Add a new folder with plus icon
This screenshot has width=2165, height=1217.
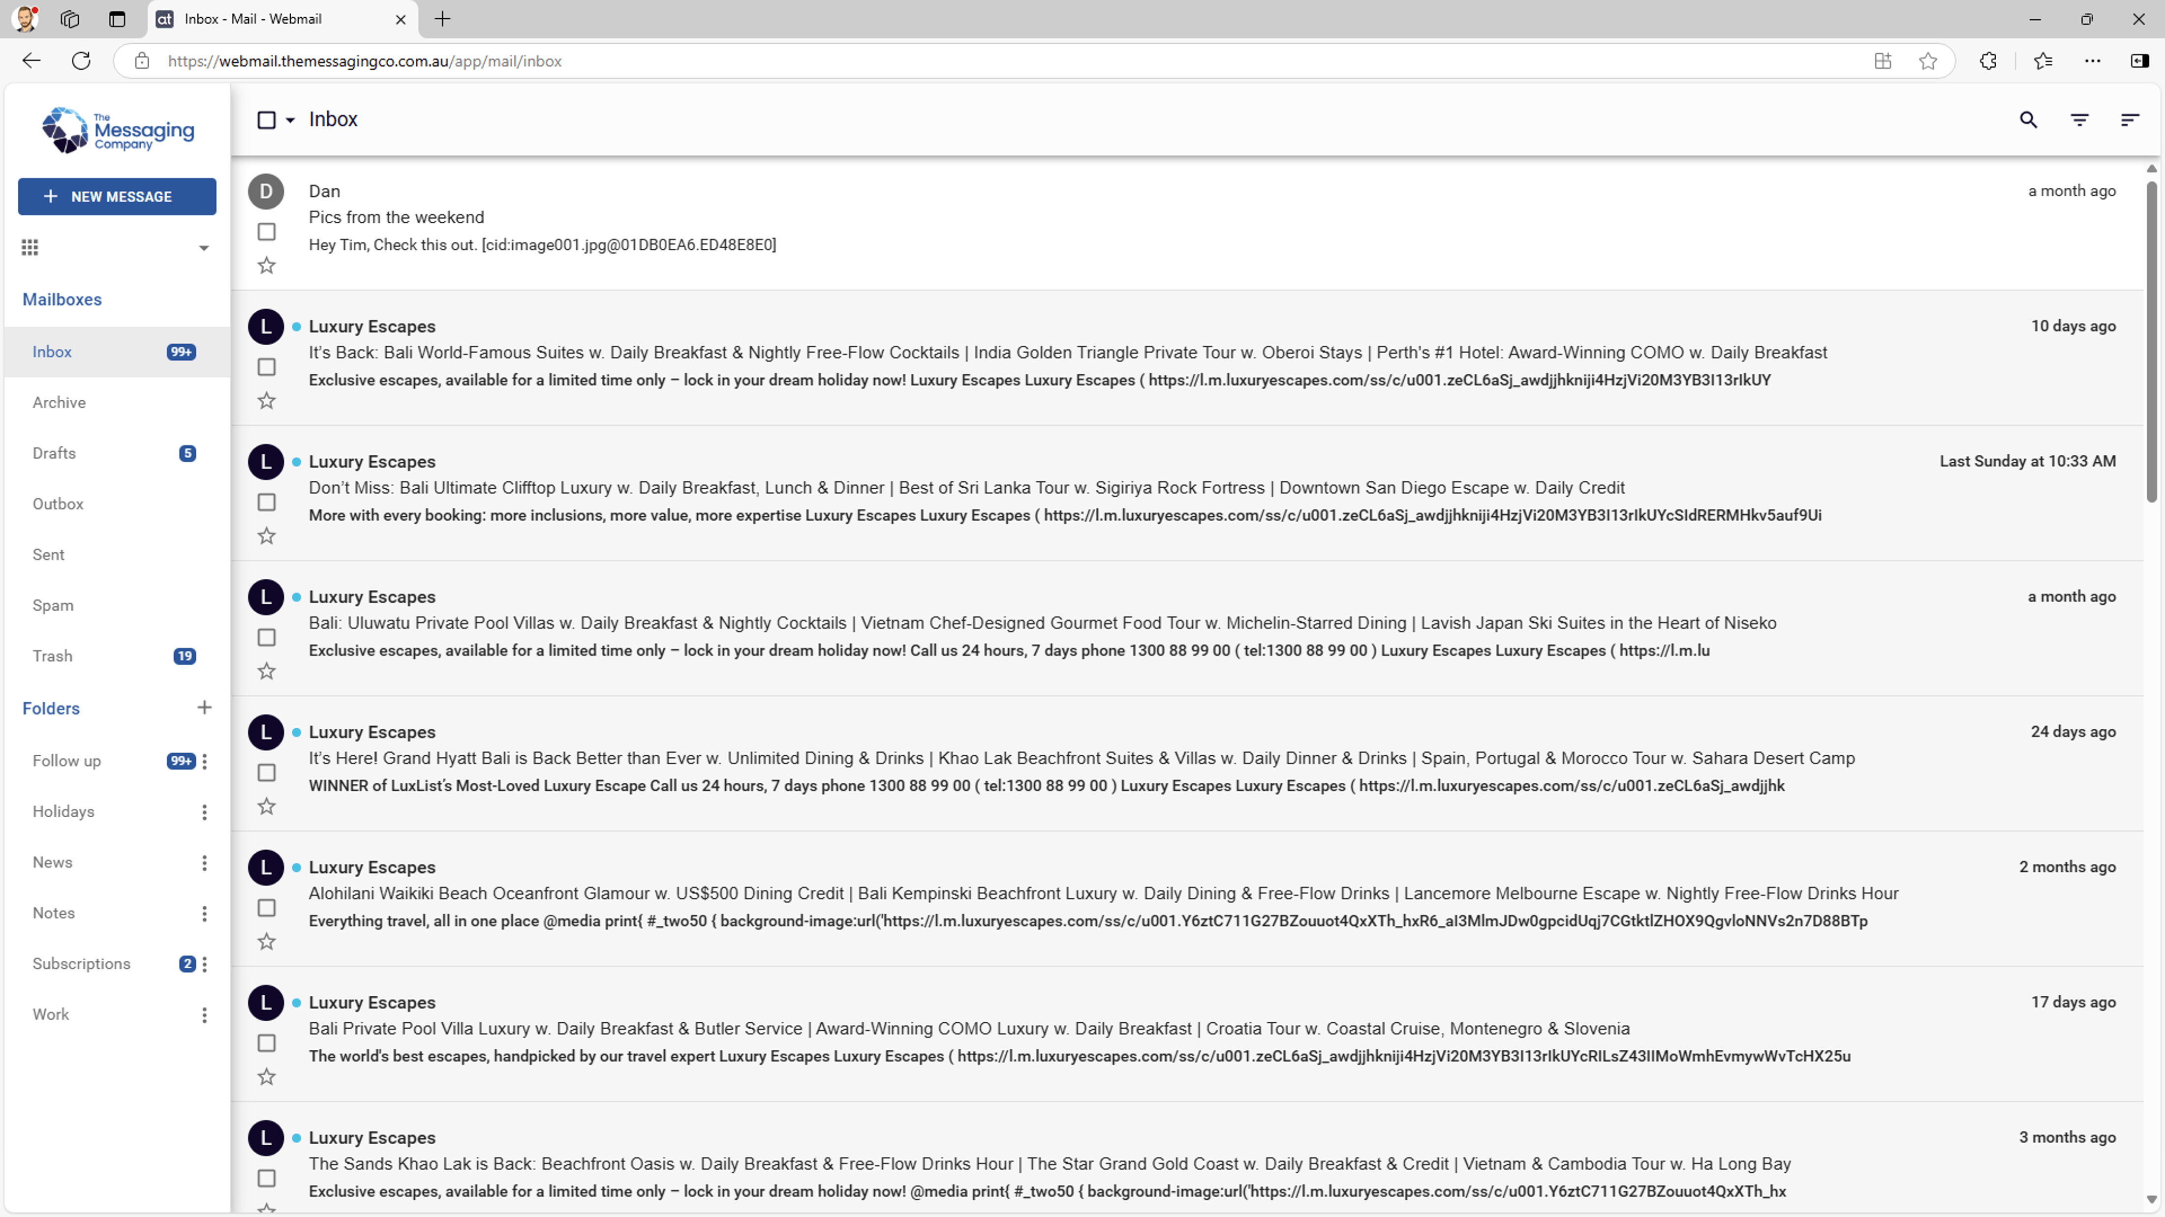pos(204,707)
